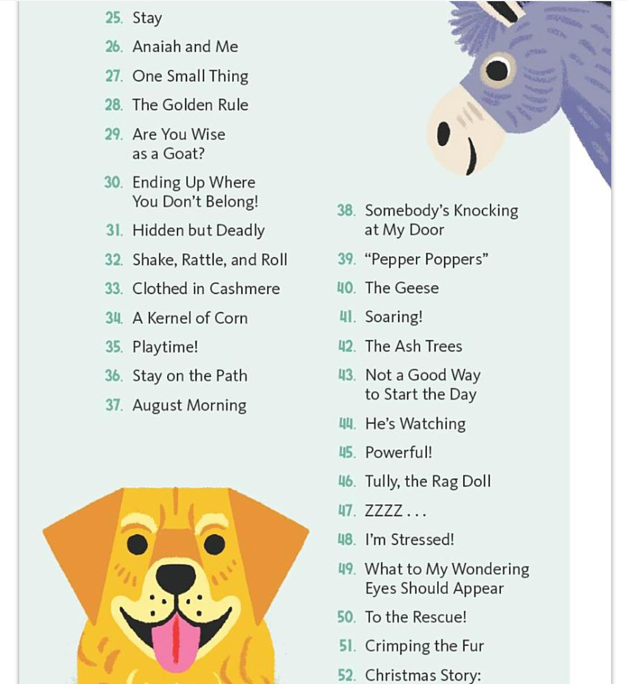Jump to "Hidden but Deadly" chapter
627x684 pixels.
(198, 231)
